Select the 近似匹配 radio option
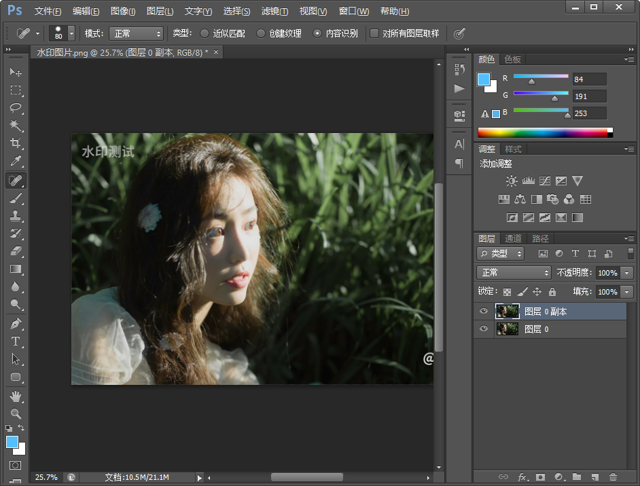Image resolution: width=640 pixels, height=486 pixels. tap(205, 33)
